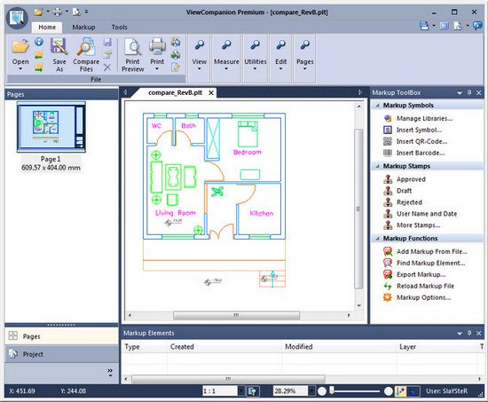Image resolution: width=488 pixels, height=402 pixels.
Task: Apply the User Name and Date stamp
Action: (x=427, y=214)
